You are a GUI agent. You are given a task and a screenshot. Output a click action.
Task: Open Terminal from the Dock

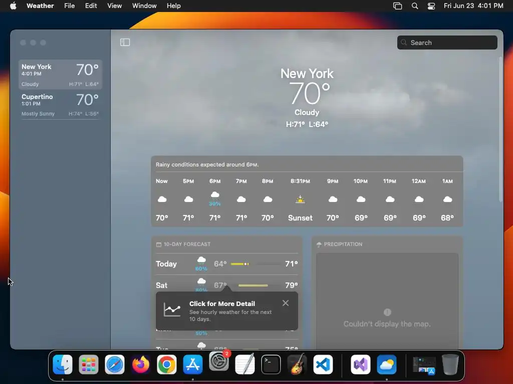click(x=271, y=364)
